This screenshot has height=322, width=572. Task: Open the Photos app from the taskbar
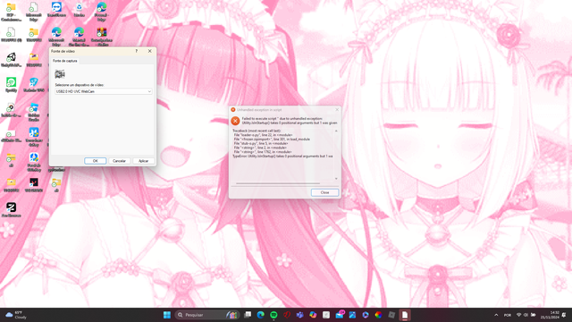(352, 315)
